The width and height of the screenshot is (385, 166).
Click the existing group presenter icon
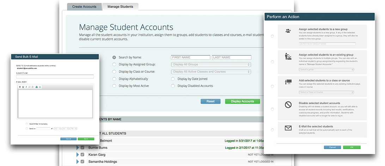coord(288,57)
